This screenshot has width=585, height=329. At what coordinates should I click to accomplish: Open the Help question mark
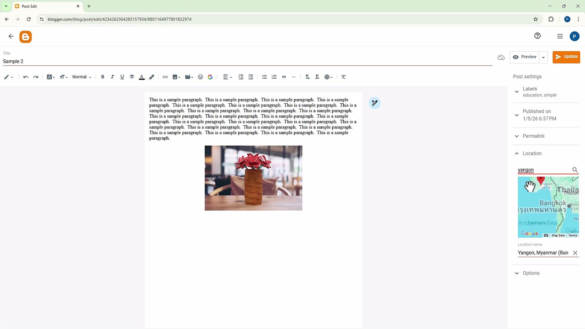pyautogui.click(x=537, y=36)
